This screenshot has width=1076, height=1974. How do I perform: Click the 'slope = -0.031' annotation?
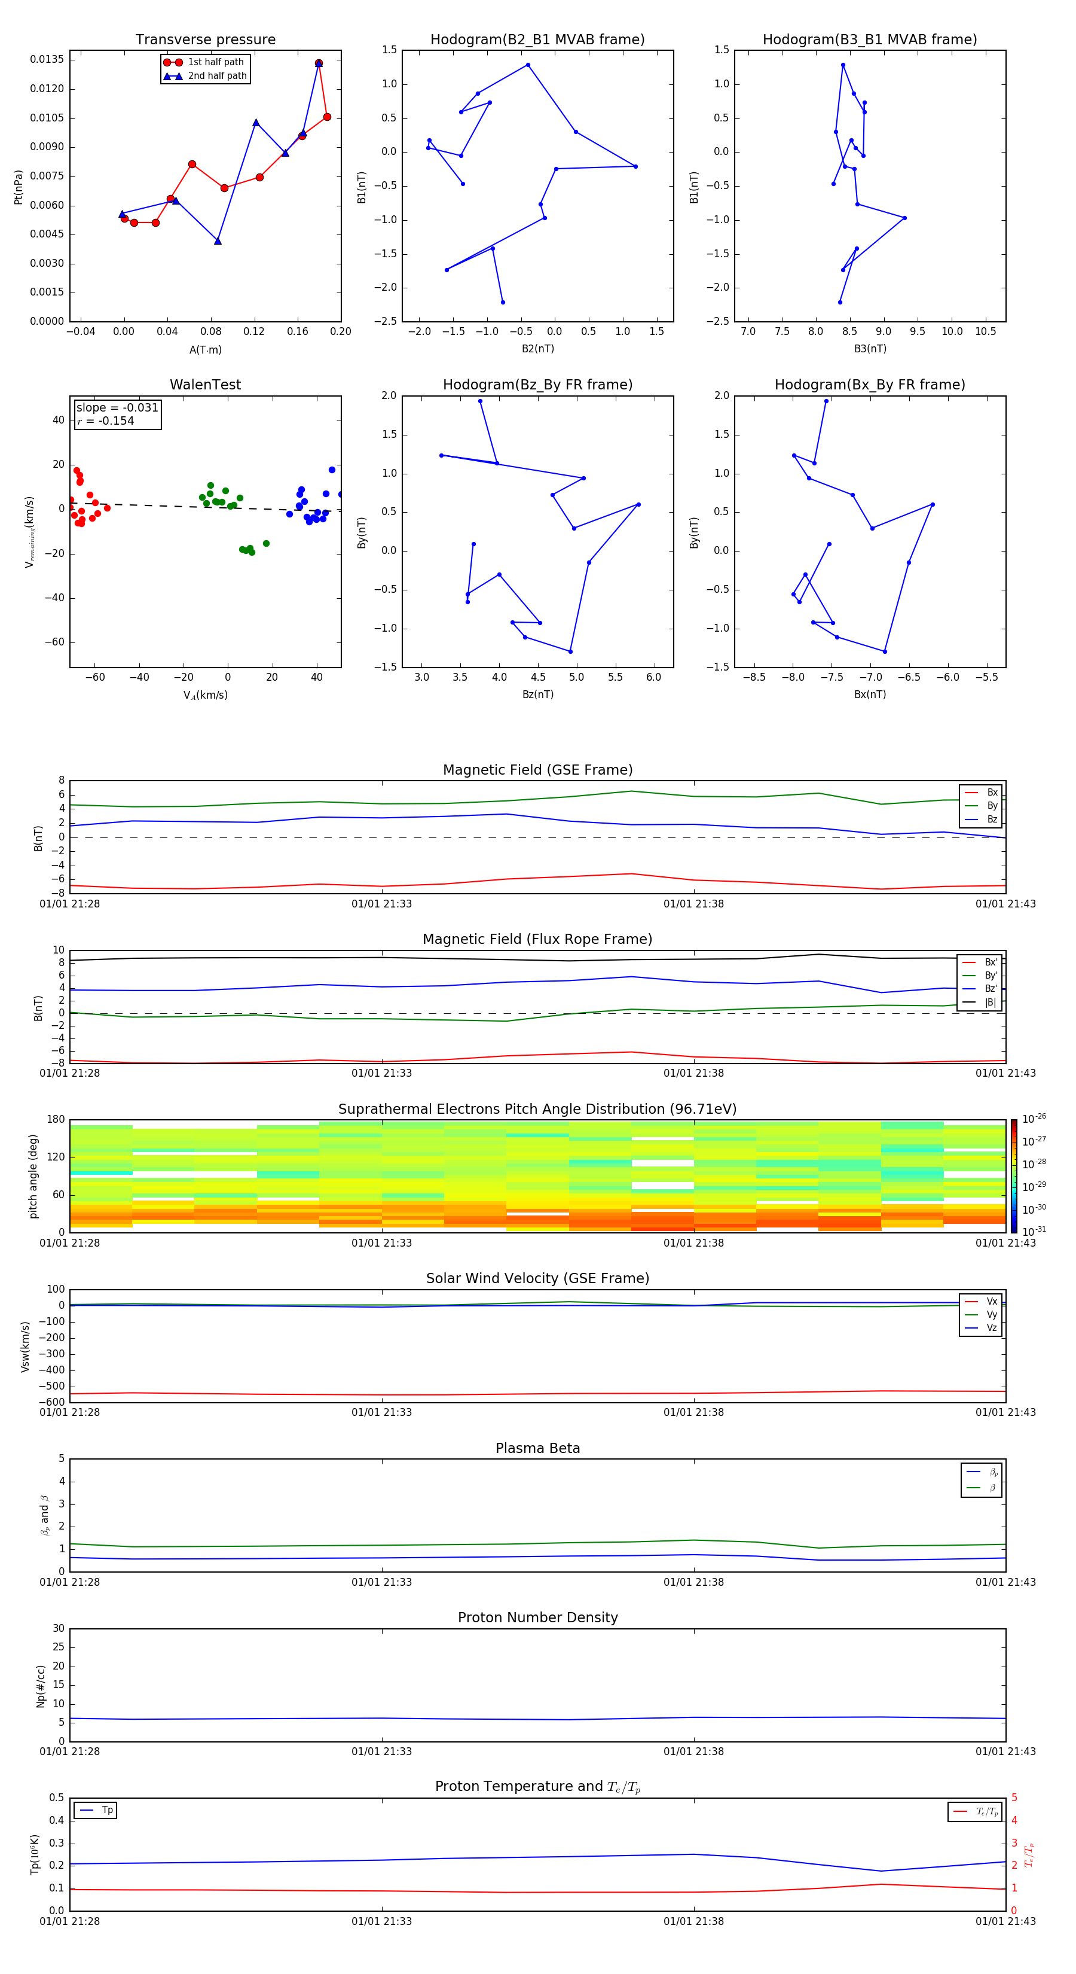click(117, 408)
